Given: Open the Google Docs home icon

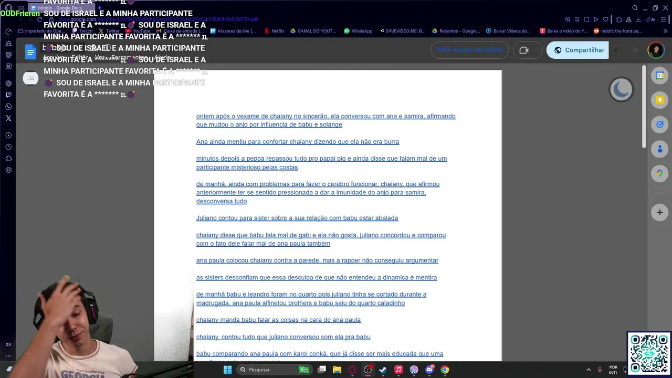Looking at the screenshot, I should pos(30,51).
